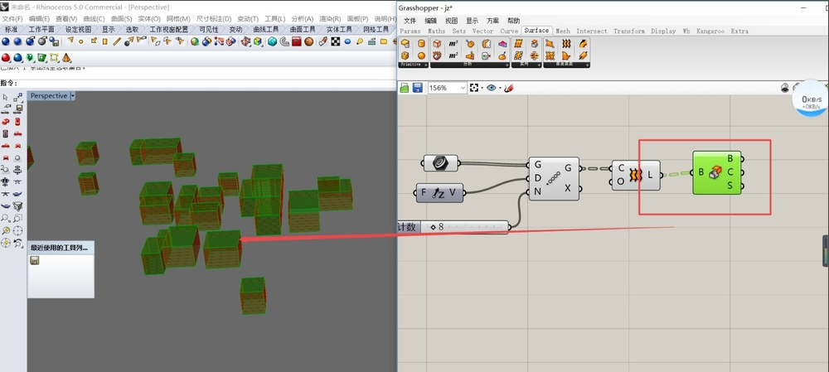Screen dimensions: 829x372
Task: Click the number slider showing value 8
Action: click(x=464, y=227)
